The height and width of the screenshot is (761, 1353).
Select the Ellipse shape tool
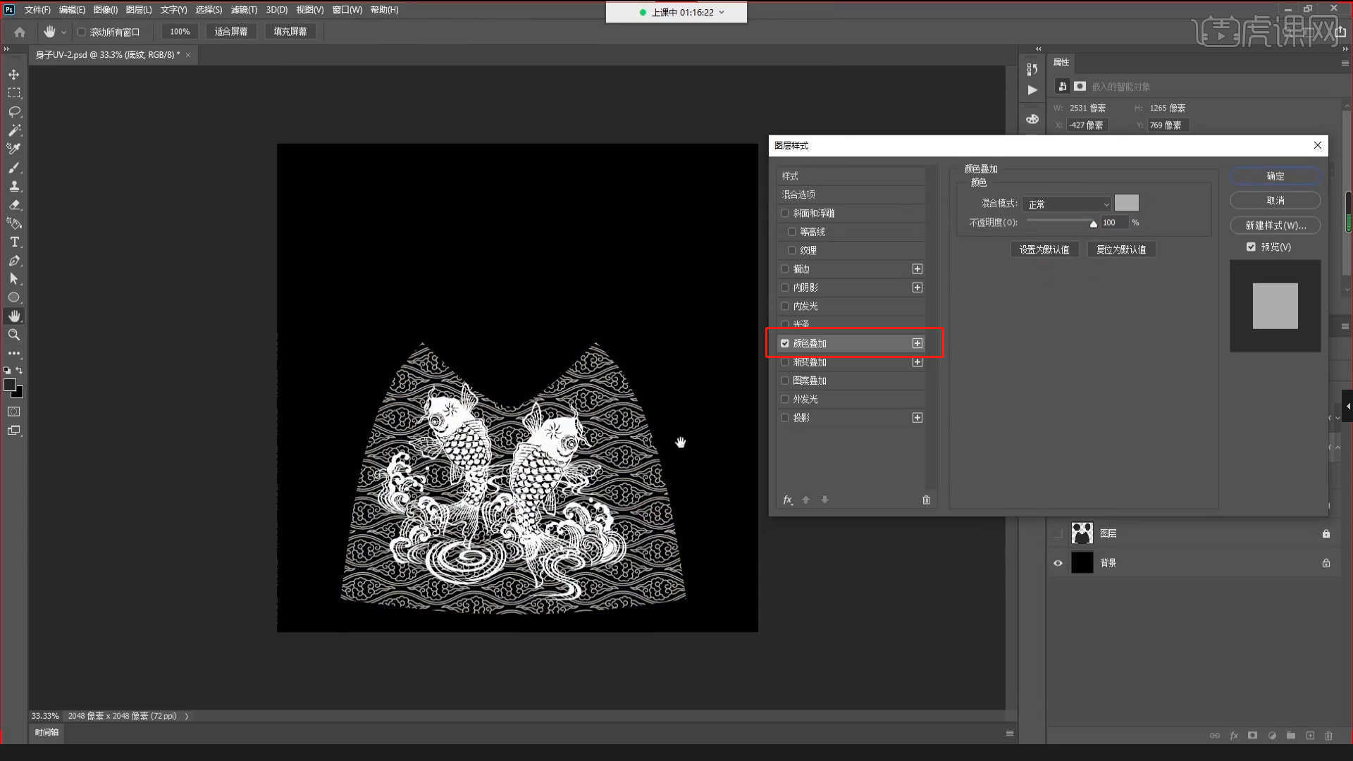[14, 297]
